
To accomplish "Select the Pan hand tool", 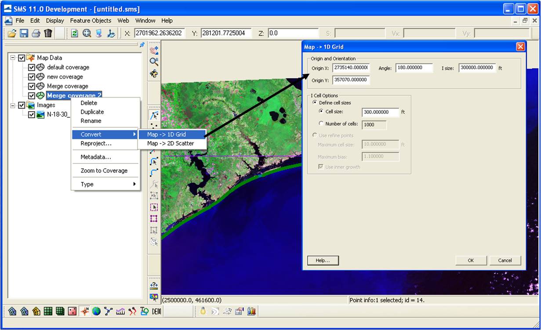I will click(x=154, y=51).
